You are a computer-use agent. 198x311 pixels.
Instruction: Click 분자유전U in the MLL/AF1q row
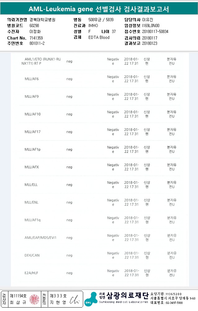[x=172, y=220]
